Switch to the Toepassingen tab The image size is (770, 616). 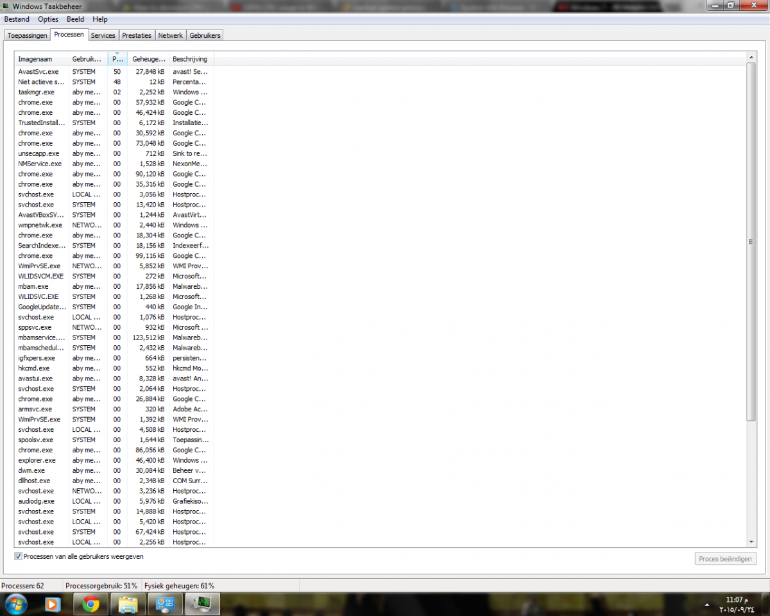pos(28,35)
